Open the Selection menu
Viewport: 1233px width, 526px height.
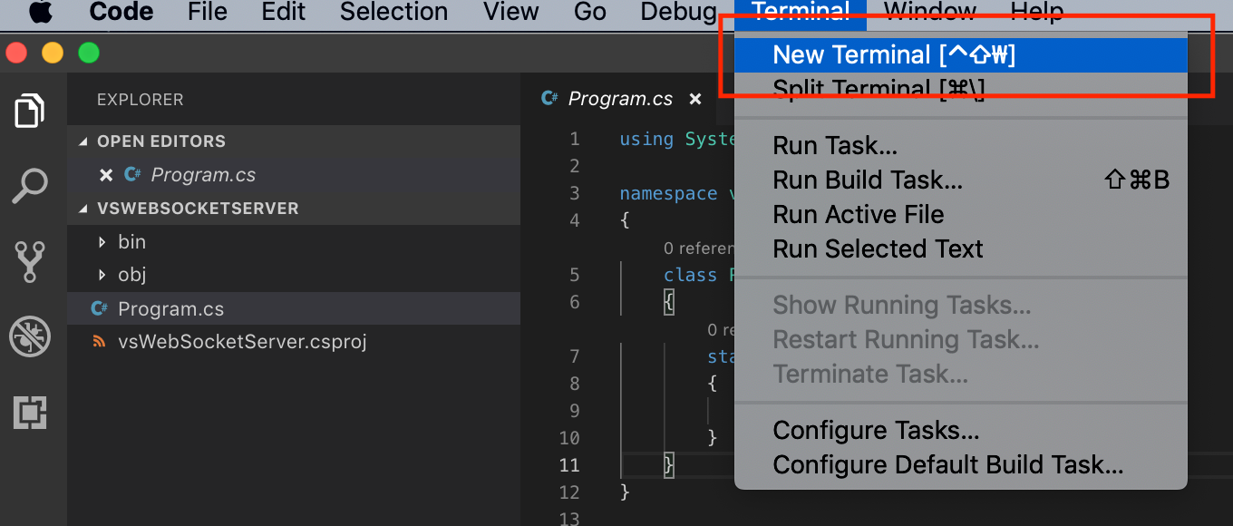click(393, 12)
